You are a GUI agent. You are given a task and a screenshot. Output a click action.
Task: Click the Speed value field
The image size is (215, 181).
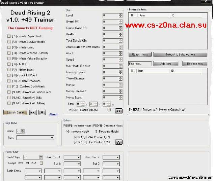(111, 60)
